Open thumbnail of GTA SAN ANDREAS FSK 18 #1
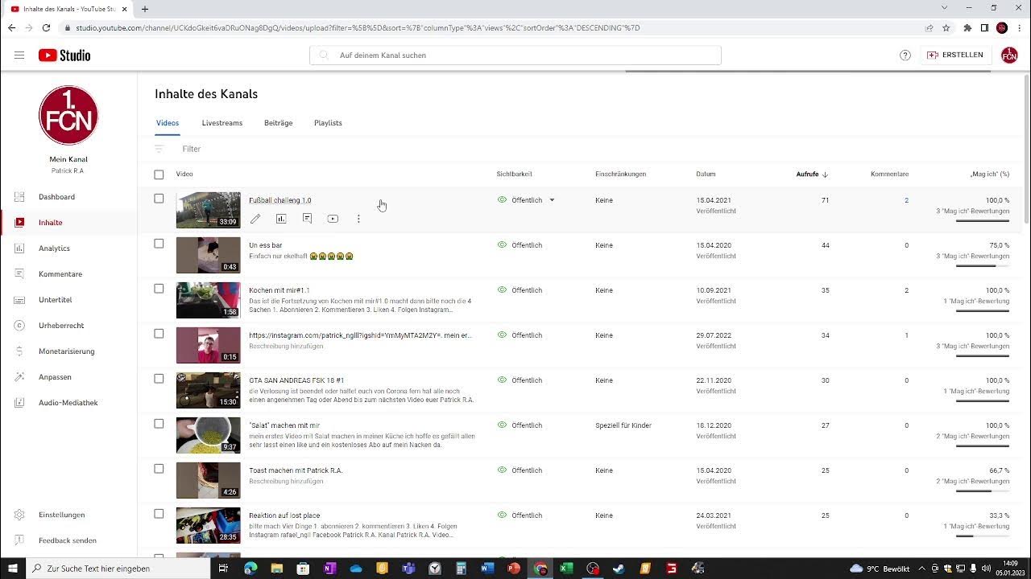 pyautogui.click(x=209, y=390)
